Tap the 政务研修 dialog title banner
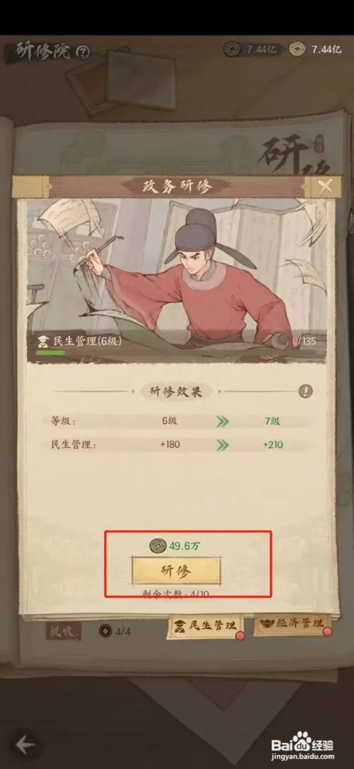The width and height of the screenshot is (354, 769). (176, 186)
